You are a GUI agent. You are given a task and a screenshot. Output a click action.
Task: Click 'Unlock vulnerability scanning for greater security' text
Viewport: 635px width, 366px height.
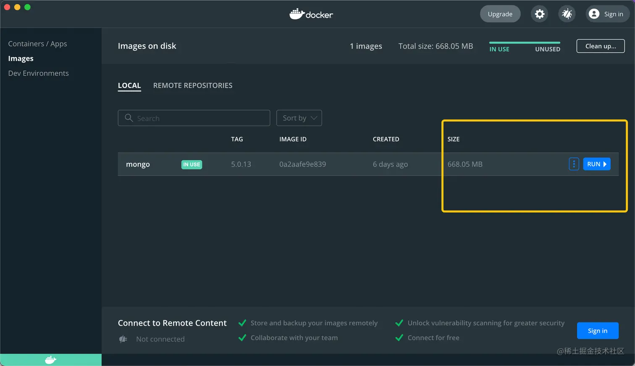[x=486, y=323]
